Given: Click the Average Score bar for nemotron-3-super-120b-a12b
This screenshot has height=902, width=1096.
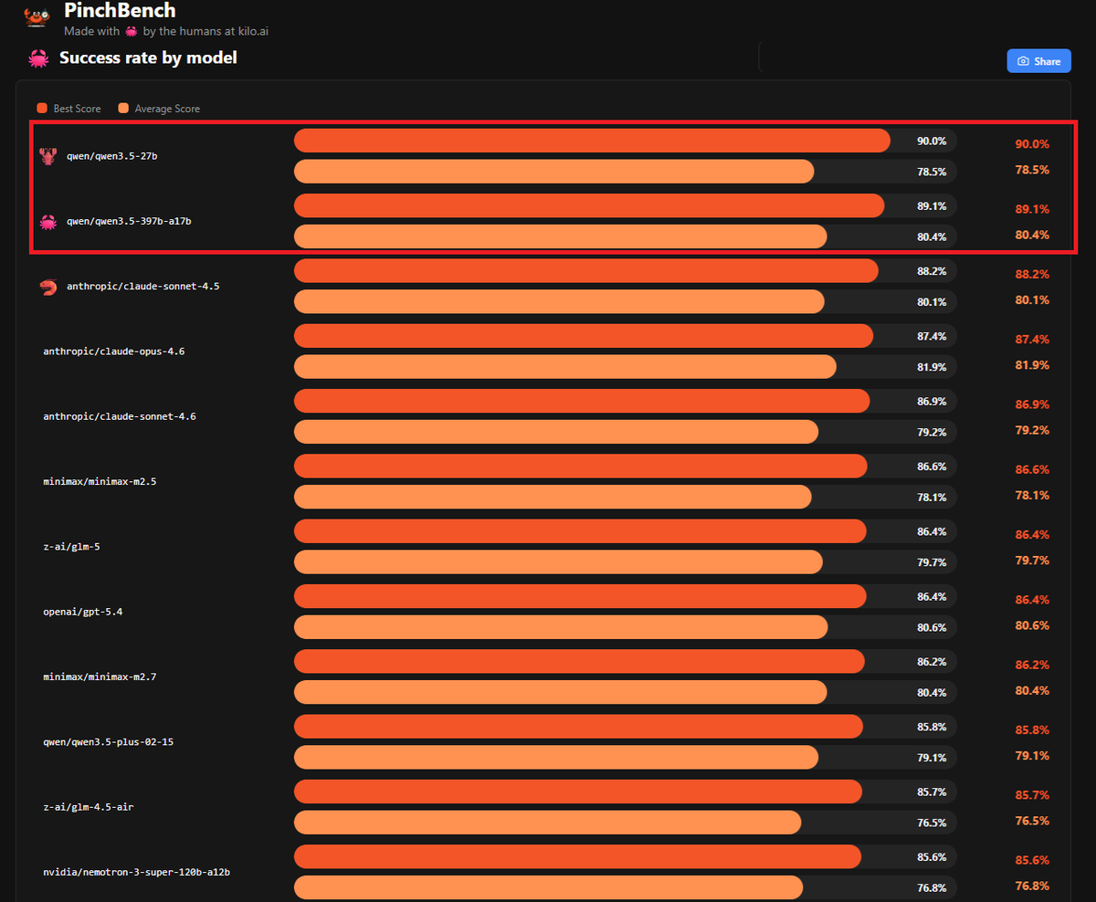Looking at the screenshot, I should 549,887.
